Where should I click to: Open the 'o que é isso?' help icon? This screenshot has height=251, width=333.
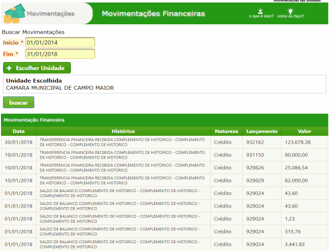pos(260,11)
